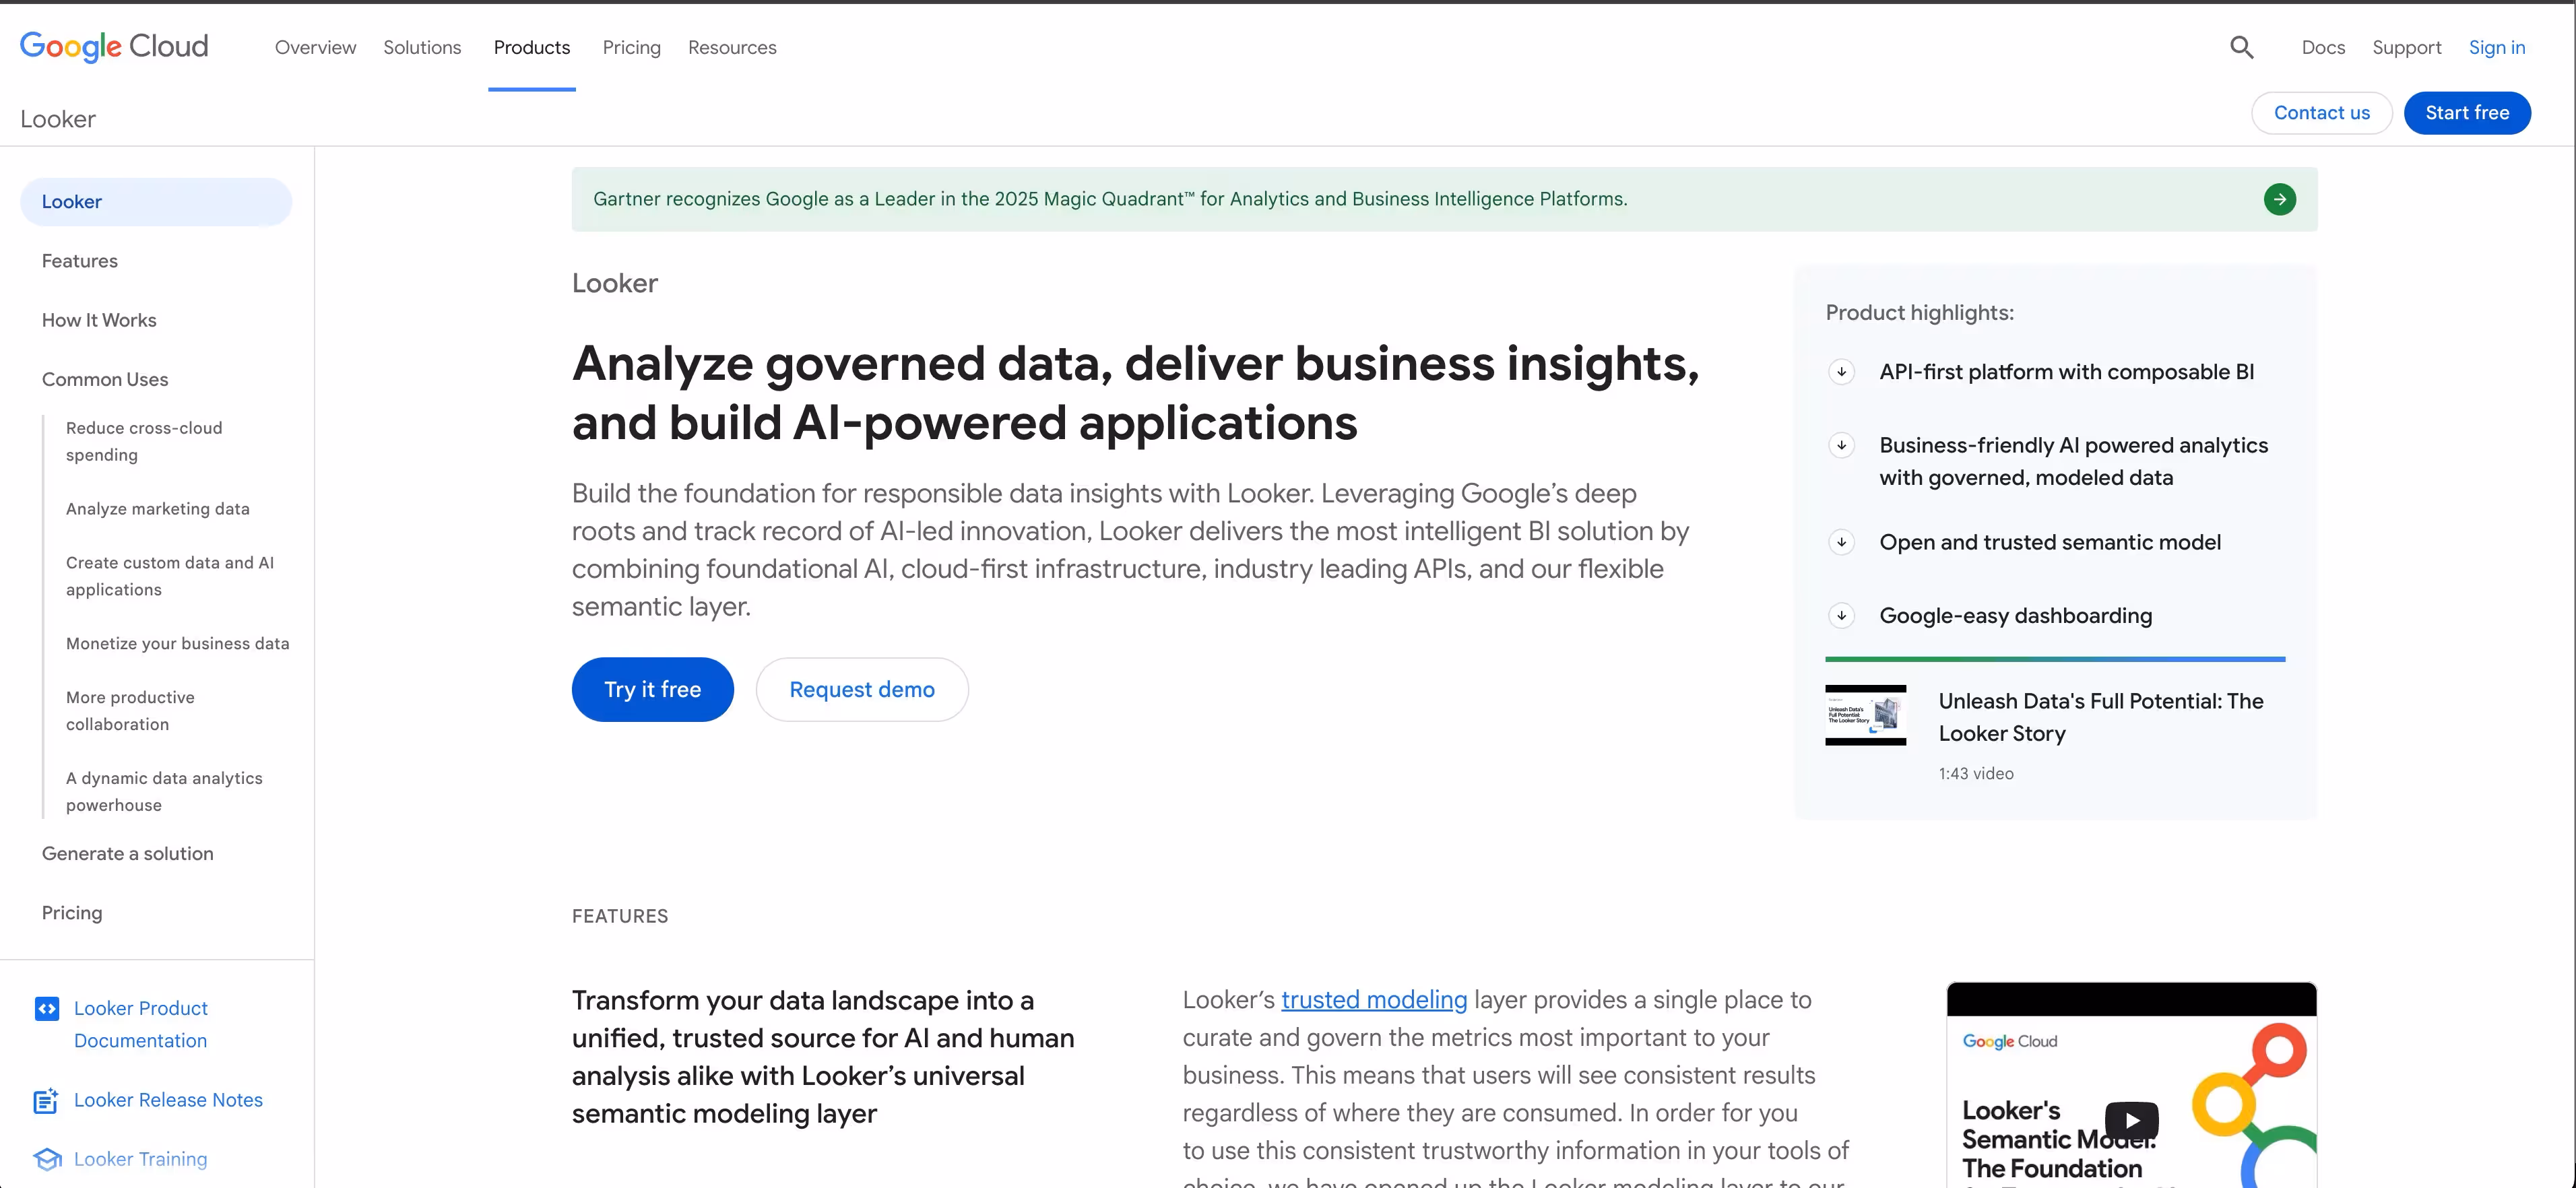Viewport: 2576px width, 1188px height.
Task: Expand the Google-easy dashboarding highlight arrow
Action: click(x=1841, y=616)
